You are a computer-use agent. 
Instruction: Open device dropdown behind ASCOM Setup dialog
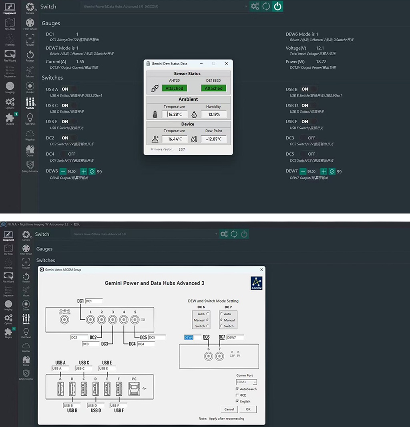coord(145,234)
